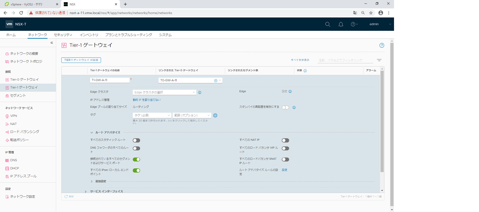Expand the 追加設定 section
Viewport: 479px width, 212px height.
point(91,181)
